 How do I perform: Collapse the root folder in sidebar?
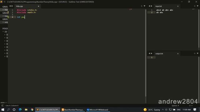[3, 32]
